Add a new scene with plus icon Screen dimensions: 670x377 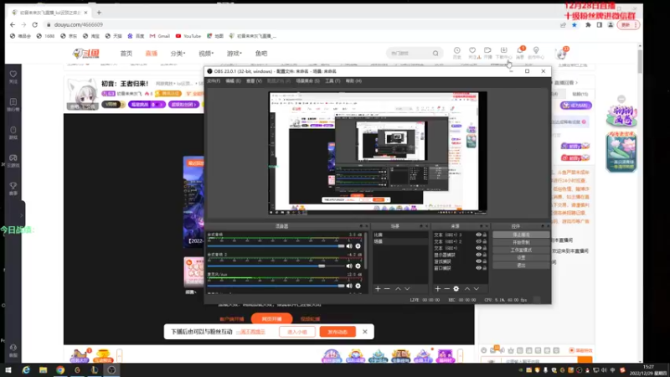click(x=378, y=289)
